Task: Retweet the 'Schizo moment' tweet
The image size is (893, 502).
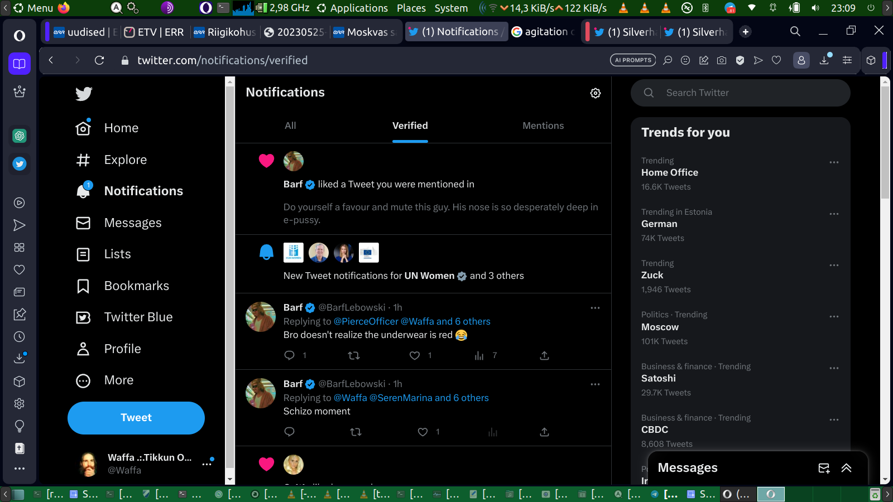Action: point(356,432)
